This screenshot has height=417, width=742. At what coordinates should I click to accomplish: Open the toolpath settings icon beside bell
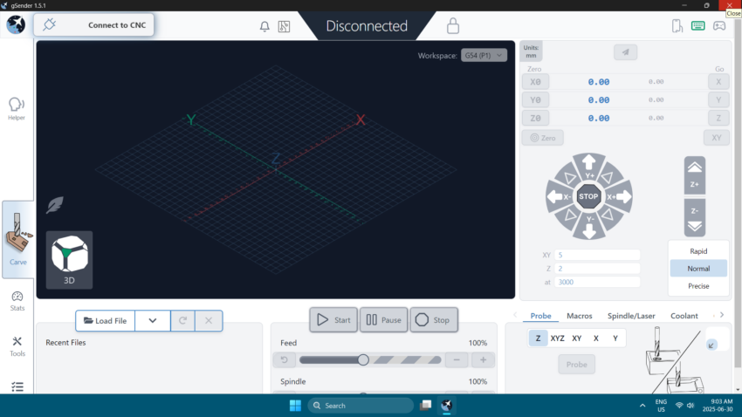click(x=284, y=26)
